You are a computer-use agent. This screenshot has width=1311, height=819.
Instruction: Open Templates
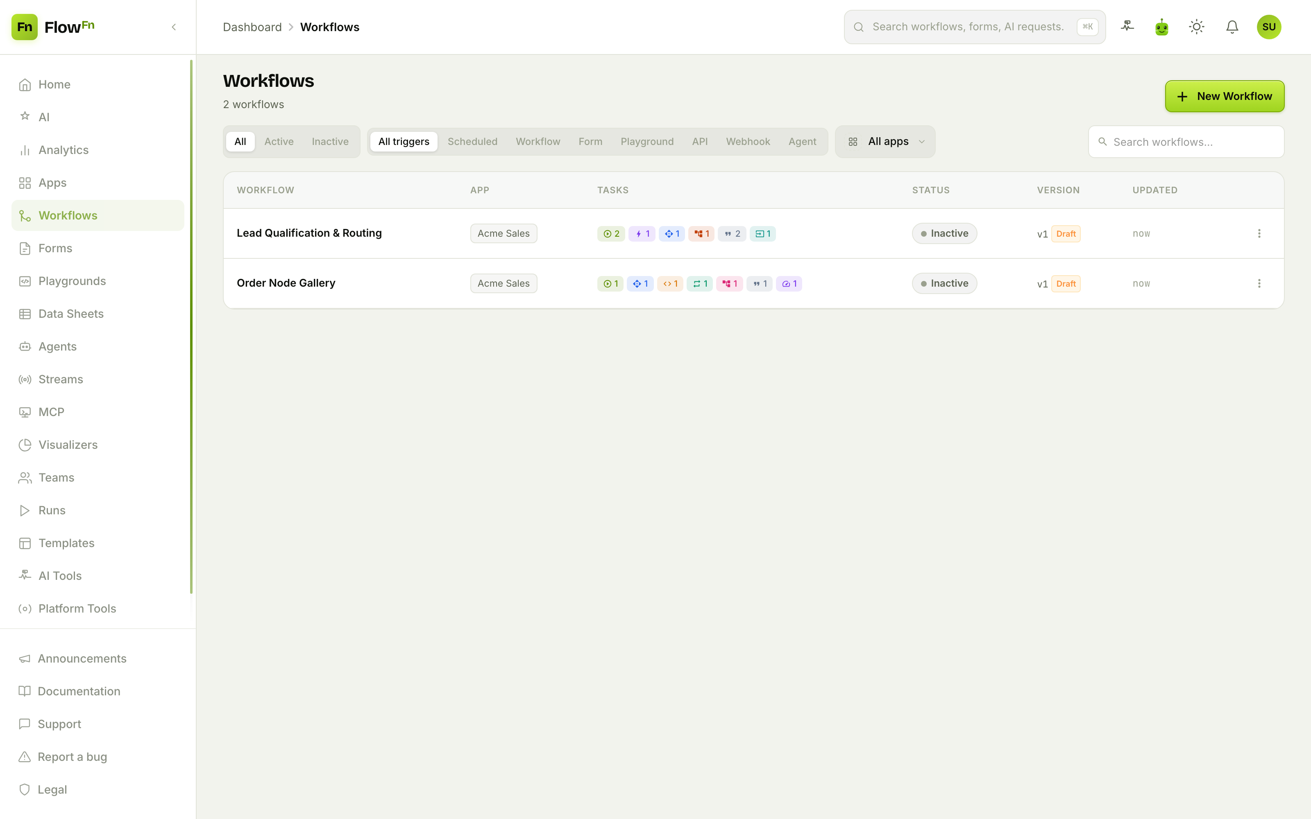coord(98,543)
